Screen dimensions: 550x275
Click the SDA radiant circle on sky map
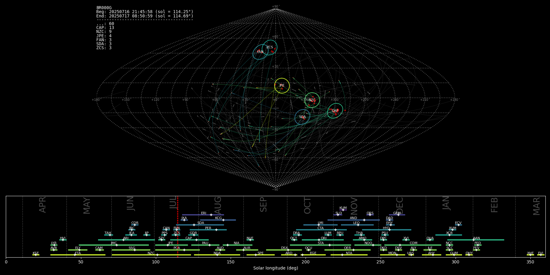[x=302, y=117]
